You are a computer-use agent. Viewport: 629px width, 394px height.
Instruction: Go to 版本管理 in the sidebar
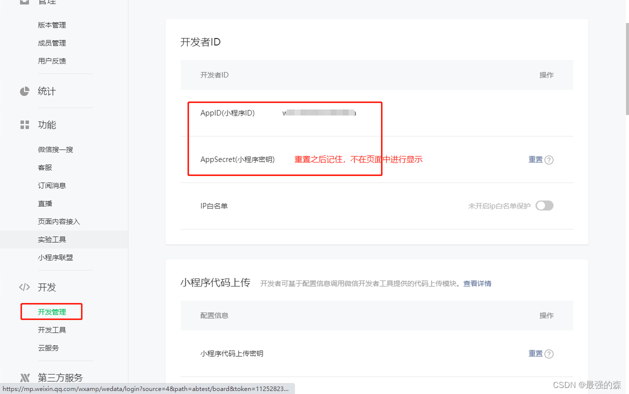coord(52,24)
